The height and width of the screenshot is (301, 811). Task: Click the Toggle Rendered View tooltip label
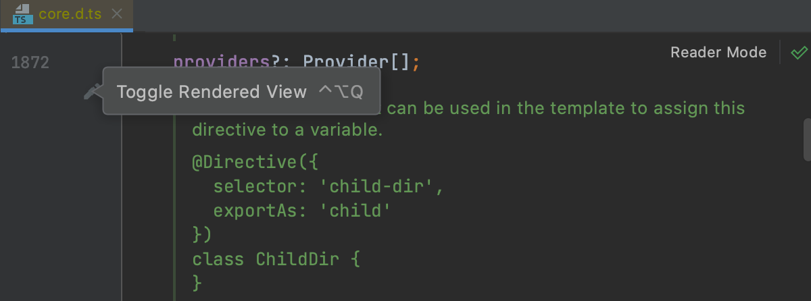(212, 92)
